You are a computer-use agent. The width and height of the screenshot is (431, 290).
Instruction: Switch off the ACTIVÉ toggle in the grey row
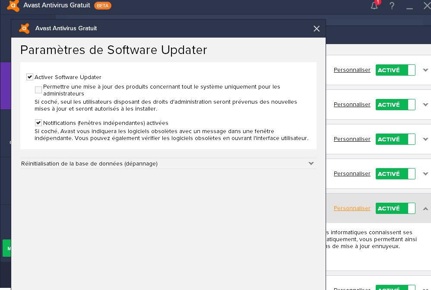click(395, 208)
